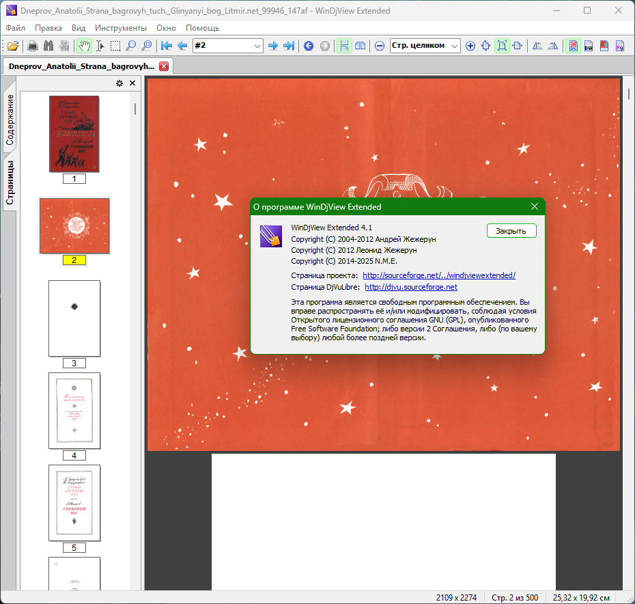Click the 'Стр. 2 из 500' status bar field

515,598
